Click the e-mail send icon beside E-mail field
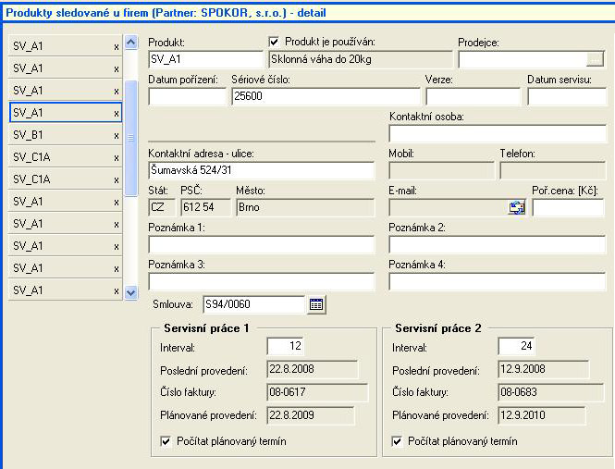The height and width of the screenshot is (469, 615). 517,208
